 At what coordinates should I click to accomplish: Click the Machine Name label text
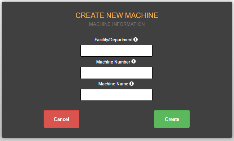point(113,84)
